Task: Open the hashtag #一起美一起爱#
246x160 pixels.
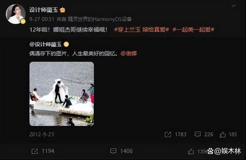Action: [x=193, y=29]
